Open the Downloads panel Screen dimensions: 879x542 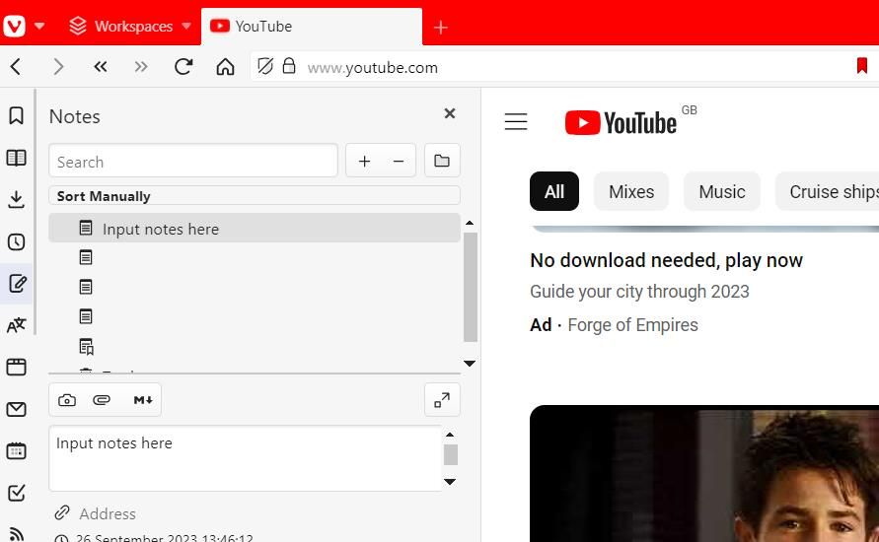(x=16, y=199)
